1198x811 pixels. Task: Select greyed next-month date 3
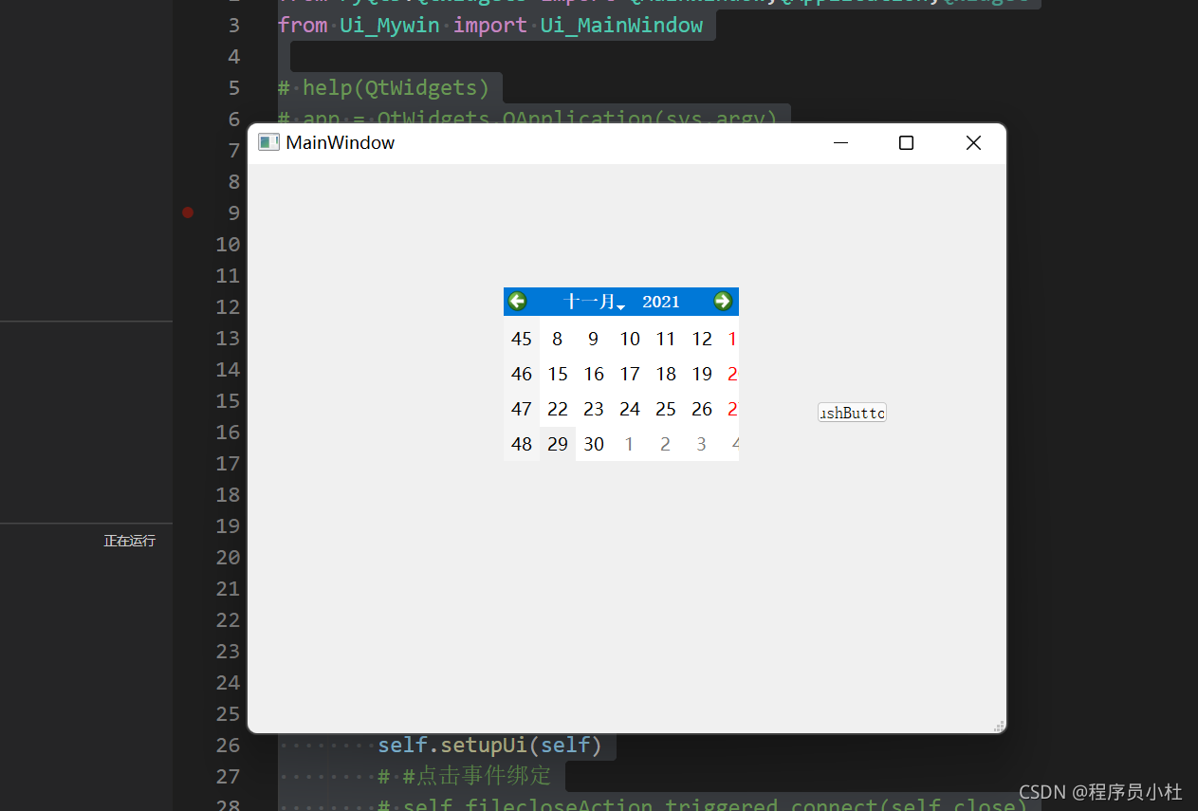702,444
